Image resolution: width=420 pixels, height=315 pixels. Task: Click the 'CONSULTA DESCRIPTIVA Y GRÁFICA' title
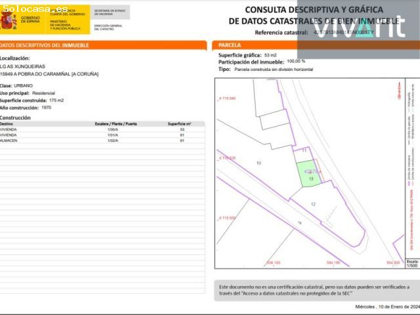click(x=314, y=10)
